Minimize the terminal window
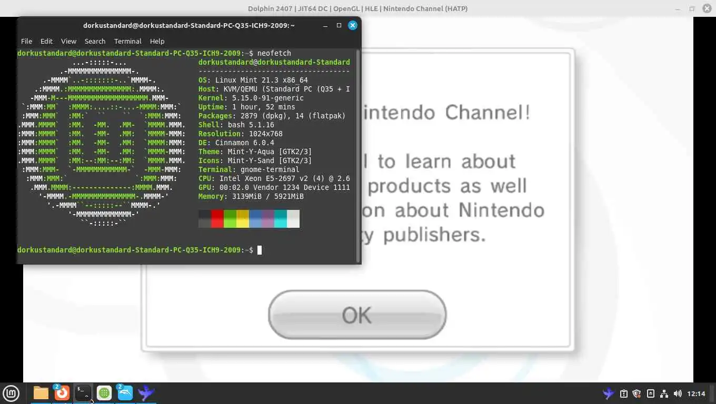 (x=325, y=25)
